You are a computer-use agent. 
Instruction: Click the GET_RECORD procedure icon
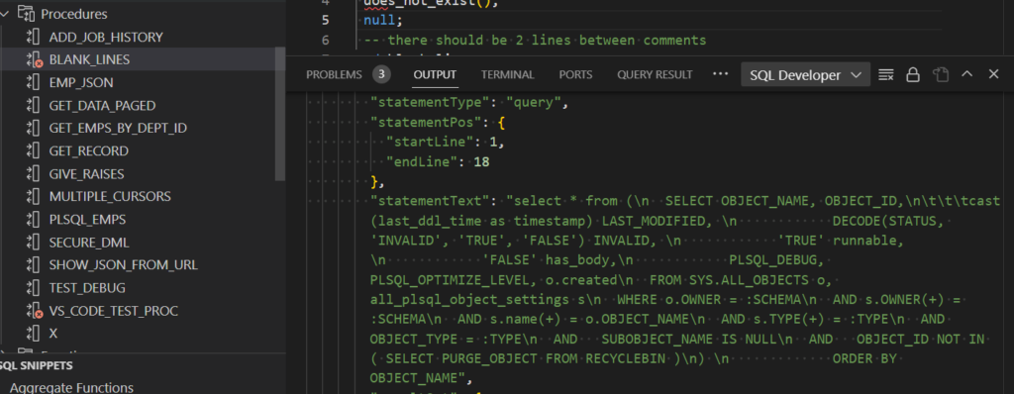pyautogui.click(x=33, y=150)
